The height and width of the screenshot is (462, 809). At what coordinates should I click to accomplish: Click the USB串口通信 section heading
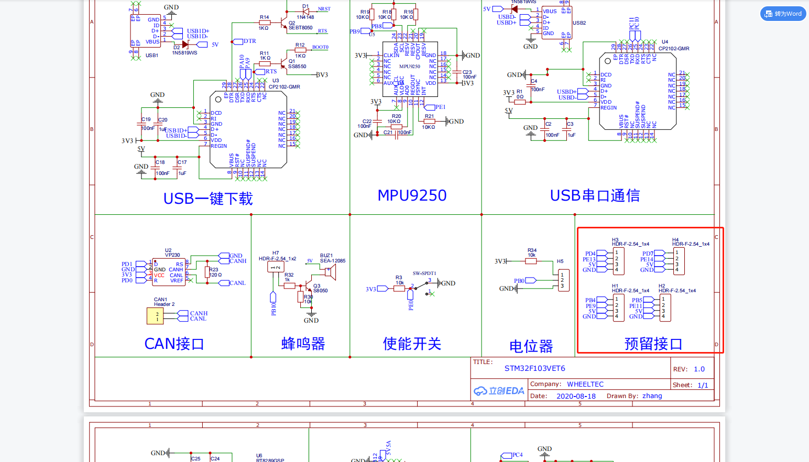(x=595, y=195)
